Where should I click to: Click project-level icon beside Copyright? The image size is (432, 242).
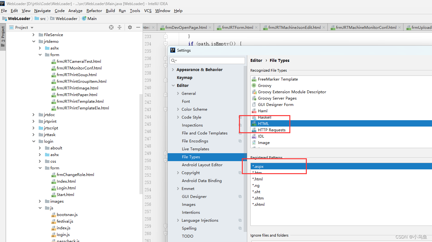pos(240,173)
